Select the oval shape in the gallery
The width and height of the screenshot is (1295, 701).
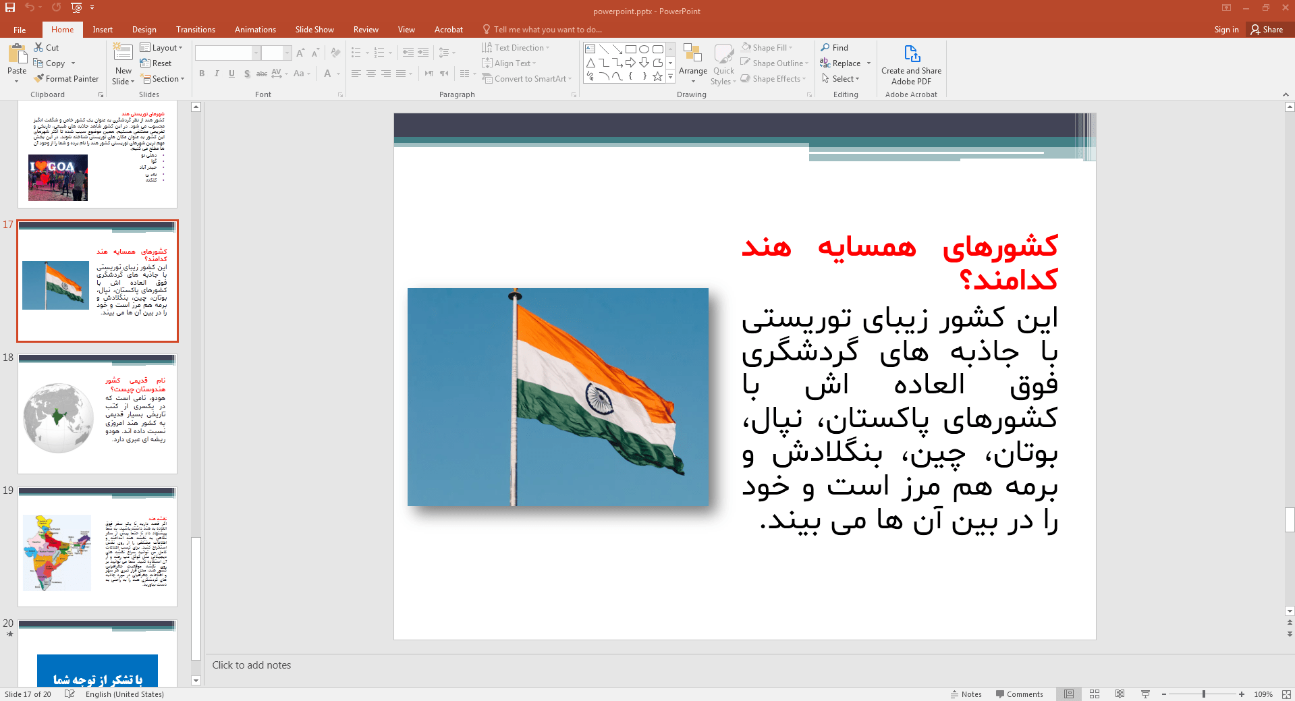pos(644,49)
